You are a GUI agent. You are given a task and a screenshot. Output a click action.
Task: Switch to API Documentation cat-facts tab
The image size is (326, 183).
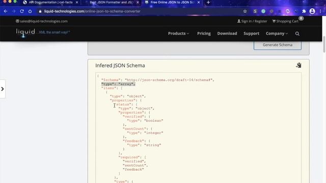tap(50, 2)
